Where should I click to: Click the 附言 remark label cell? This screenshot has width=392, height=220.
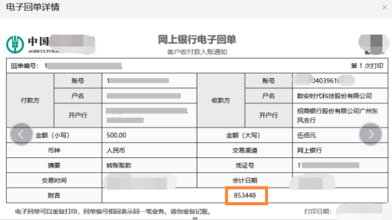[x=54, y=195]
